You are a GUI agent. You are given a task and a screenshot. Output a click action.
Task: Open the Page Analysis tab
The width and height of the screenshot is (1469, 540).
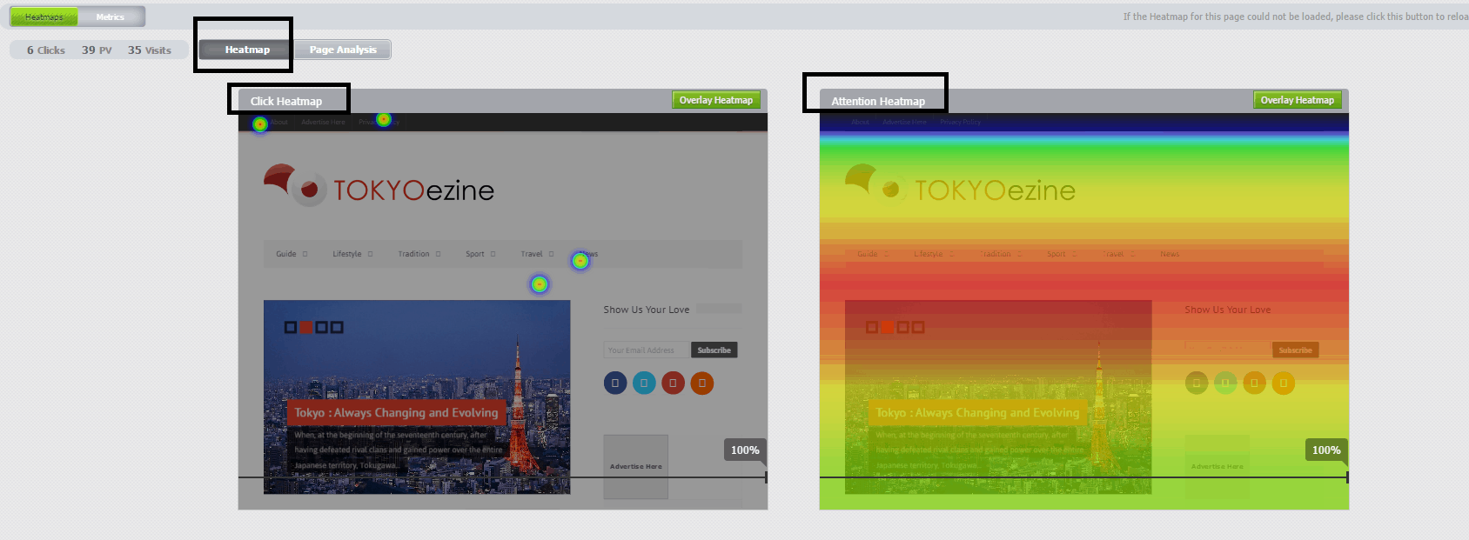pos(343,50)
